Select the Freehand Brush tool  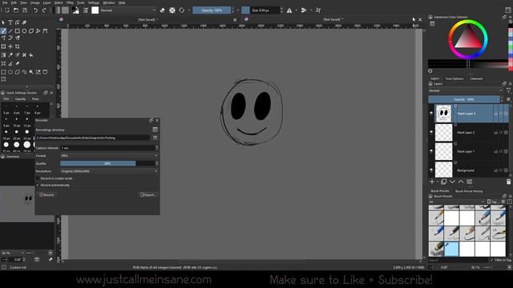(3, 31)
